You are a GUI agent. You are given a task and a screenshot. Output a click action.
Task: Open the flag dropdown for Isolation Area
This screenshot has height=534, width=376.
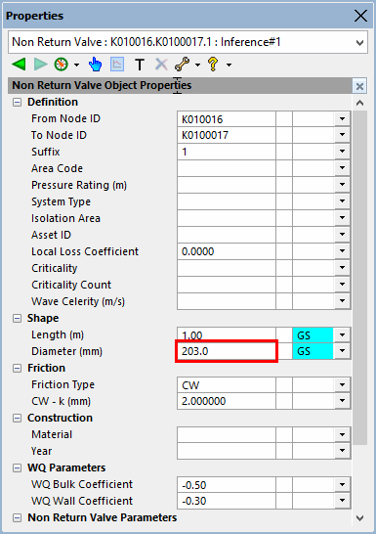(x=342, y=218)
